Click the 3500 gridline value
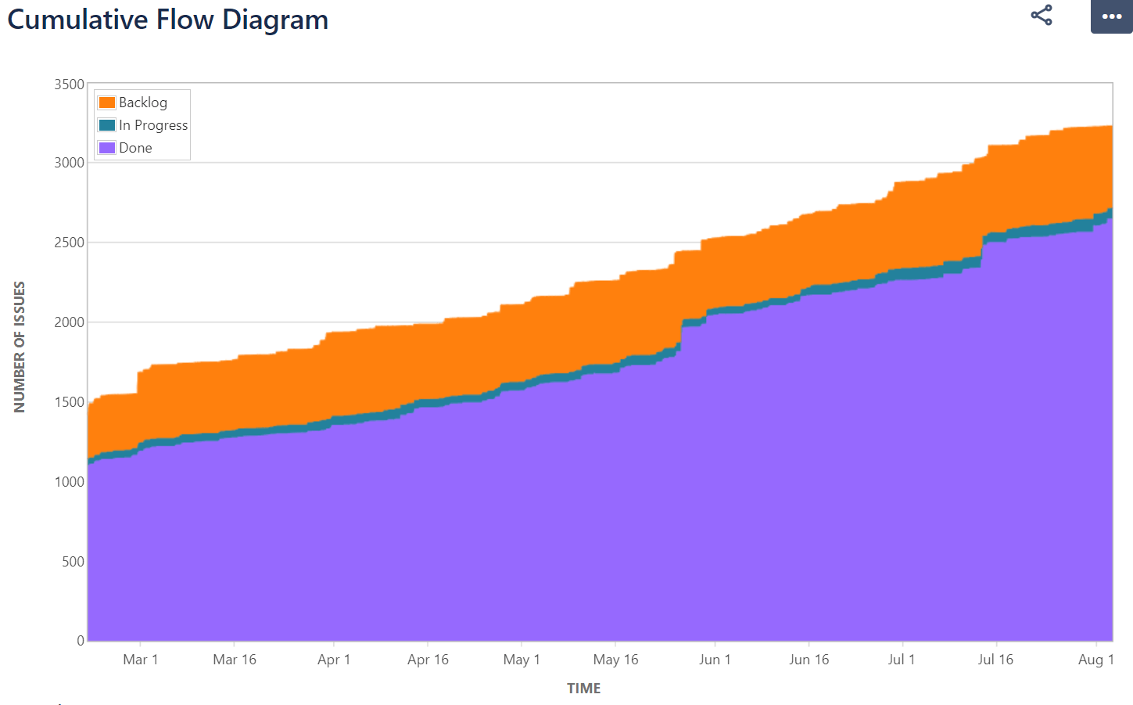The width and height of the screenshot is (1133, 705). 69,84
